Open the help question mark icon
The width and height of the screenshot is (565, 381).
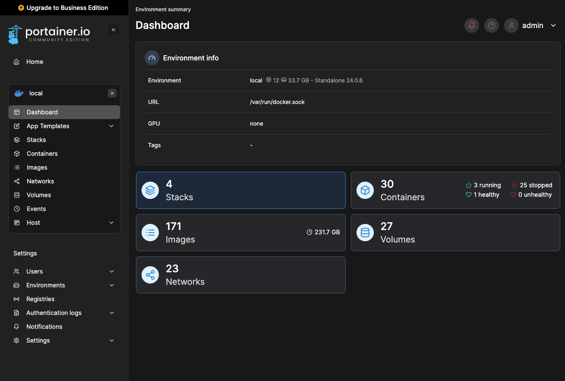pyautogui.click(x=492, y=25)
